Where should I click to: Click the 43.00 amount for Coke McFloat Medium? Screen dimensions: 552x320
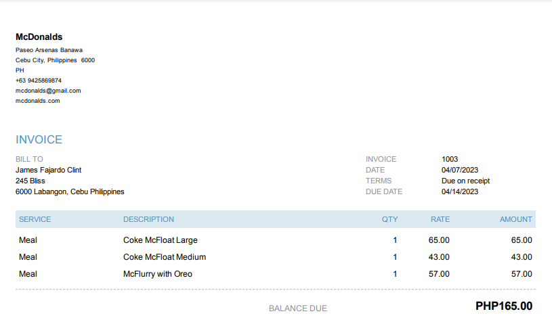pos(522,257)
